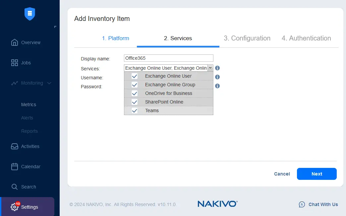Image resolution: width=346 pixels, height=216 pixels.
Task: Uncheck Exchange Online Group checkbox
Action: coord(134,85)
